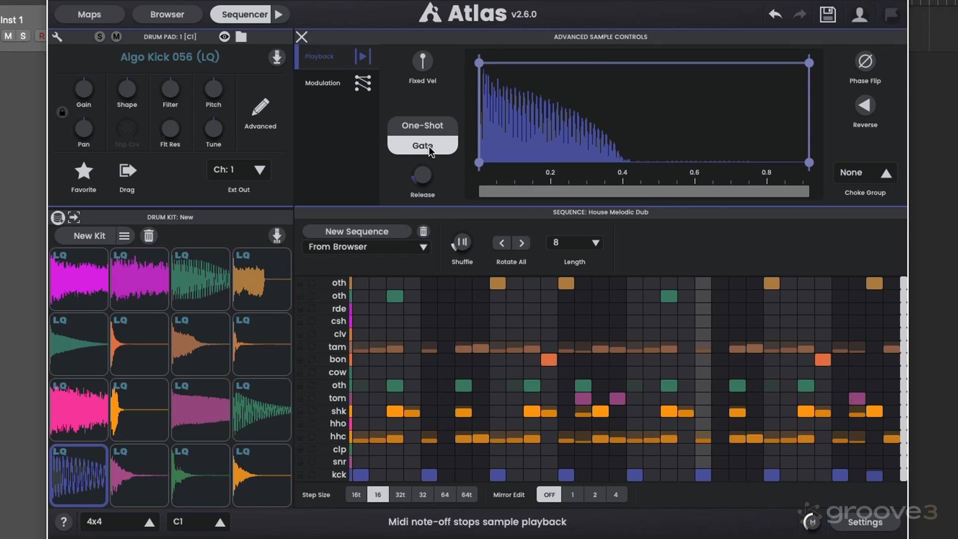This screenshot has width=958, height=539.
Task: Open the From Browser dropdown
Action: click(x=367, y=247)
